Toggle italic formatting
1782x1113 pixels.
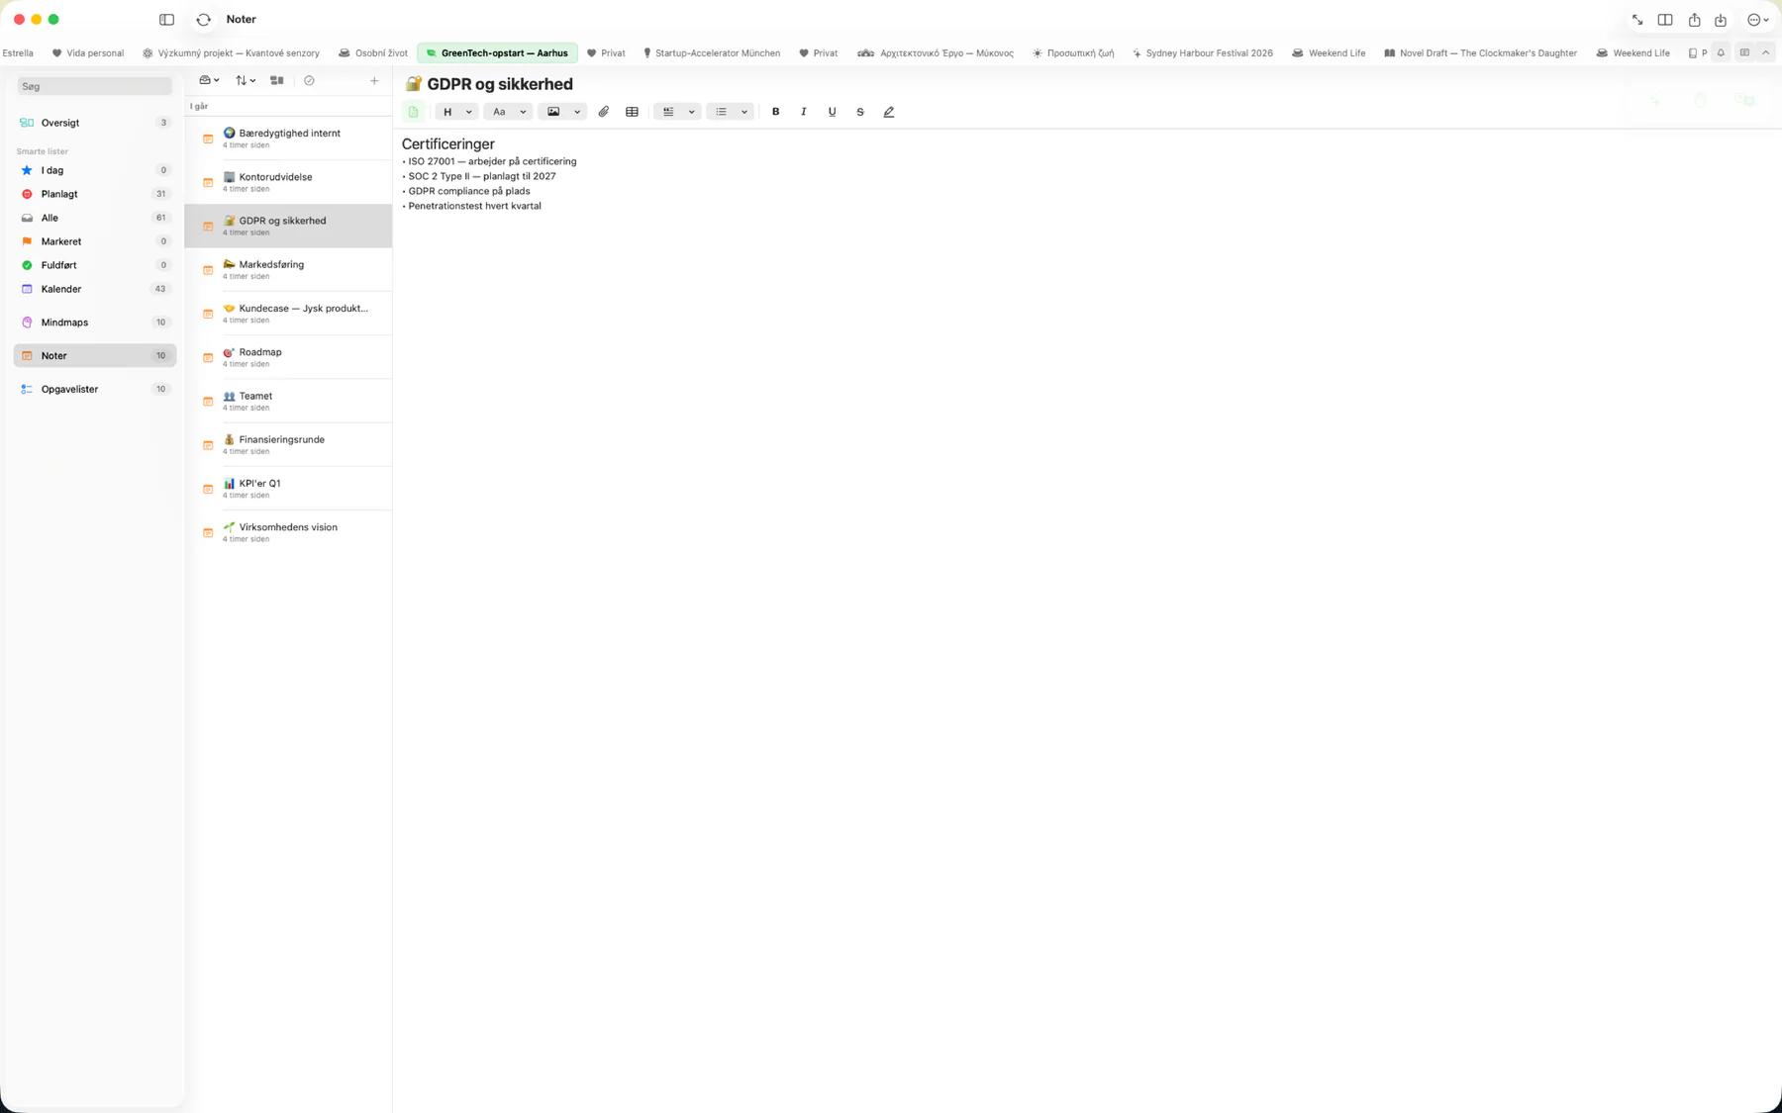coord(804,112)
